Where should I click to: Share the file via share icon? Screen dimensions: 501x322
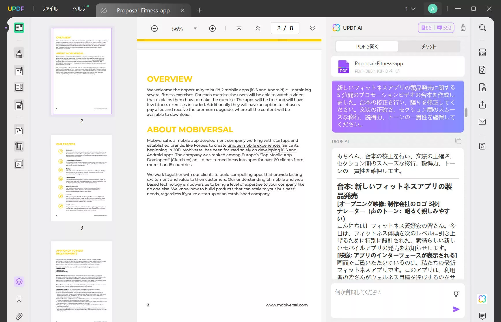483,105
